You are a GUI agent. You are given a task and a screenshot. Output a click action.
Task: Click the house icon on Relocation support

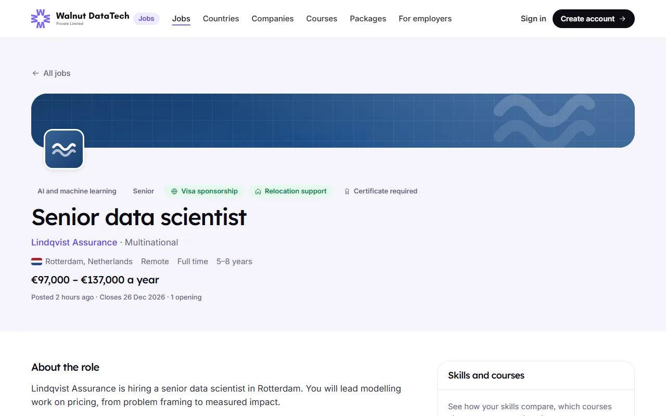(x=258, y=191)
